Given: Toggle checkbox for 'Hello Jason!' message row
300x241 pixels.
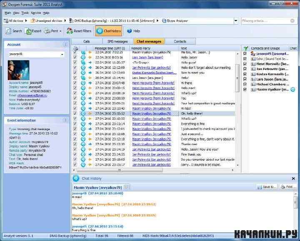Looking at the screenshot, I should tap(75, 57).
